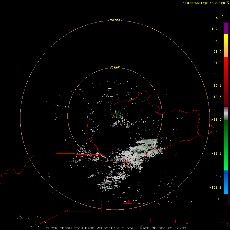Image resolution: width=230 pixels, height=230 pixels.
Task: Click the NEXLAB-College of DuPage header text
Action: tap(205, 3)
